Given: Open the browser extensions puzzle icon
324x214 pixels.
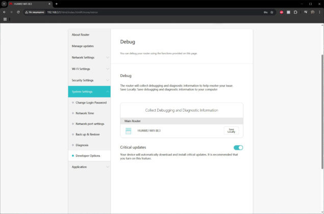Looking at the screenshot, I should coord(295,12).
